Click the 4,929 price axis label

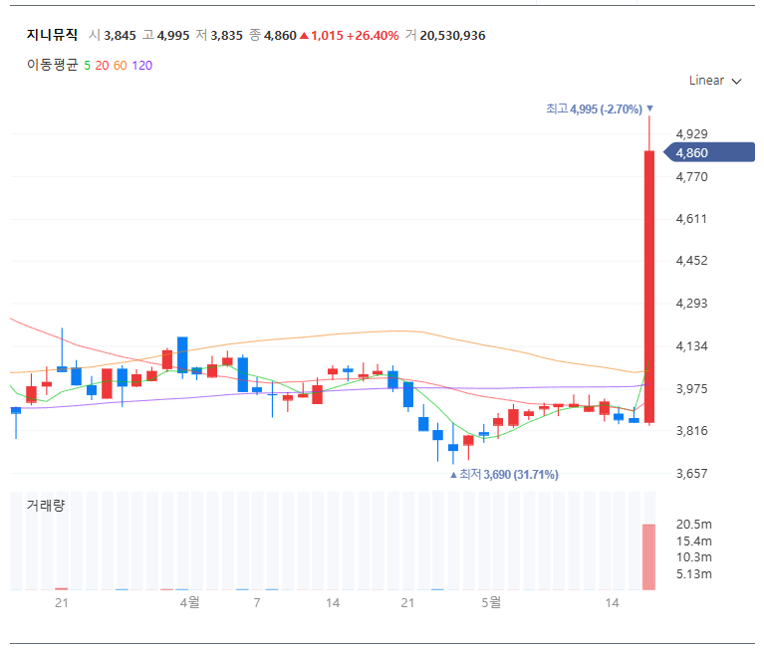[x=691, y=134]
